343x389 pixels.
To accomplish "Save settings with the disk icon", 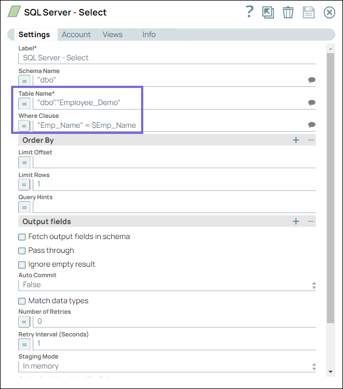I will 309,12.
